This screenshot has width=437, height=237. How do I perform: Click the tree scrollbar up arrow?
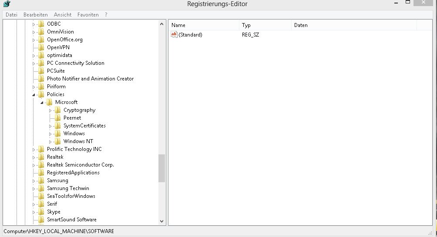tap(161, 24)
